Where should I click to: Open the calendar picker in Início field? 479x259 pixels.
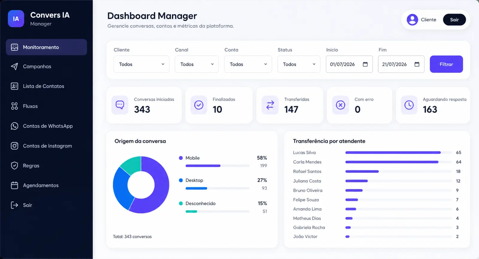pyautogui.click(x=365, y=64)
